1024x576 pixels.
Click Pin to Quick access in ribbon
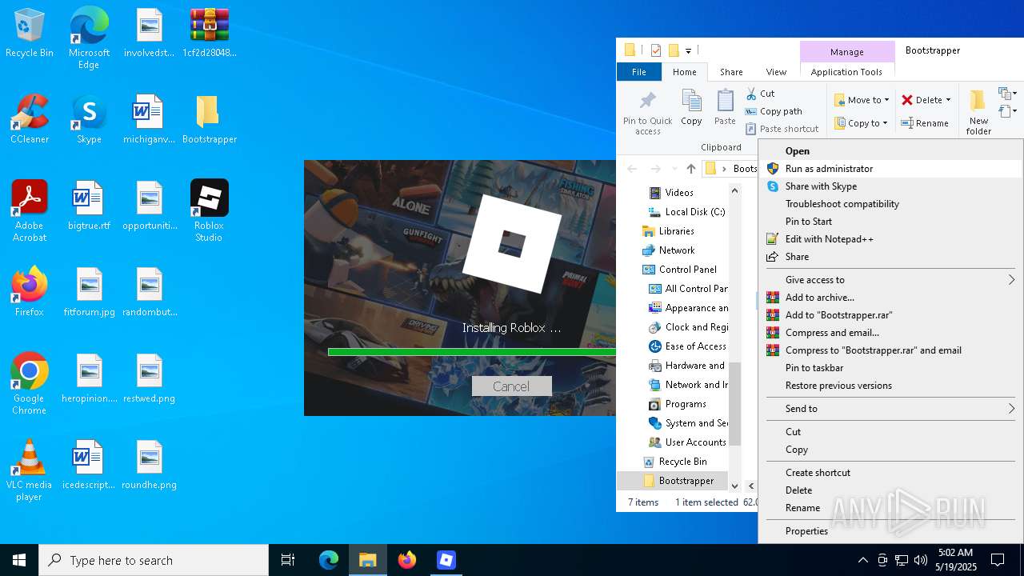648,113
